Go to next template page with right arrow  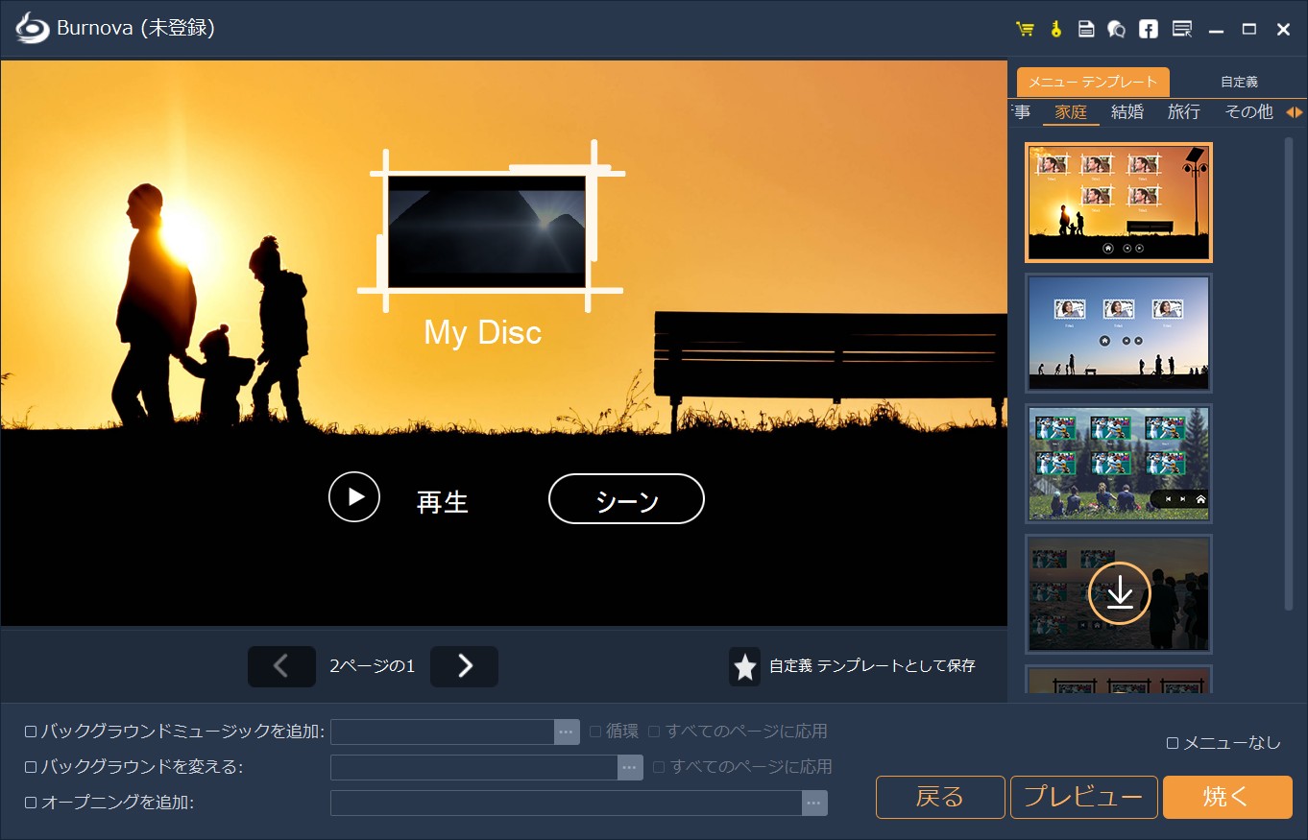tap(464, 666)
